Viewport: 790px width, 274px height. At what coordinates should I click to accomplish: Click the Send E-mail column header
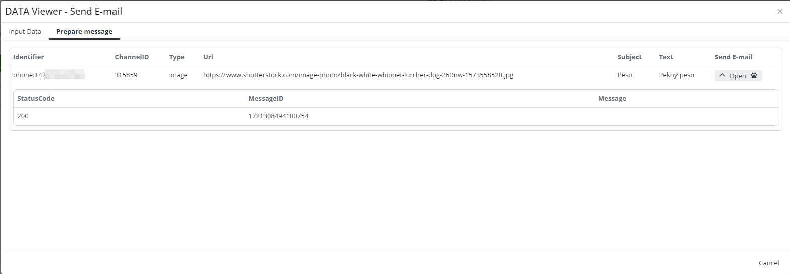[733, 57]
